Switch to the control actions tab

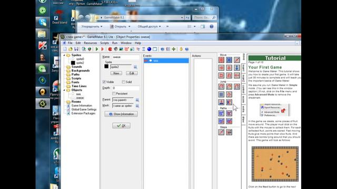point(243,89)
